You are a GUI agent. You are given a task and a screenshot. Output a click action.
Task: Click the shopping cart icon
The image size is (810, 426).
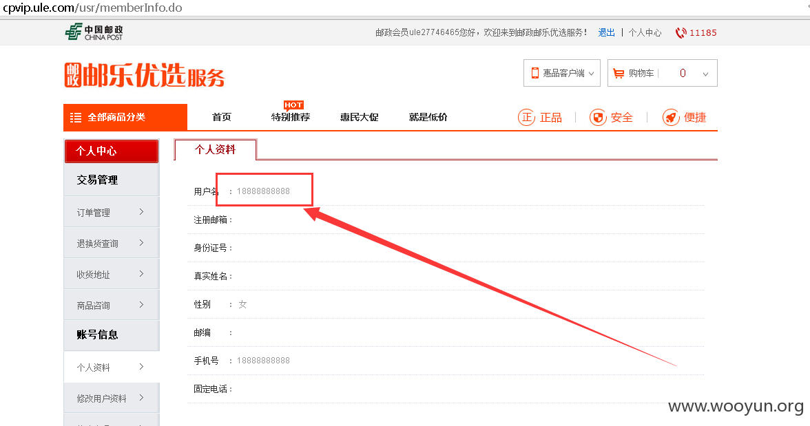(619, 74)
